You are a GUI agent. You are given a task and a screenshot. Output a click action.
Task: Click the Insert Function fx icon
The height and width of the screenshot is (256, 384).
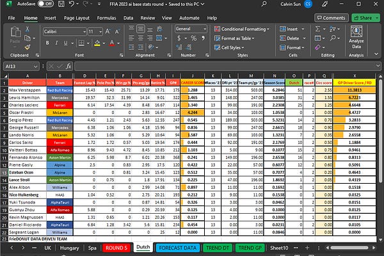tap(68, 66)
